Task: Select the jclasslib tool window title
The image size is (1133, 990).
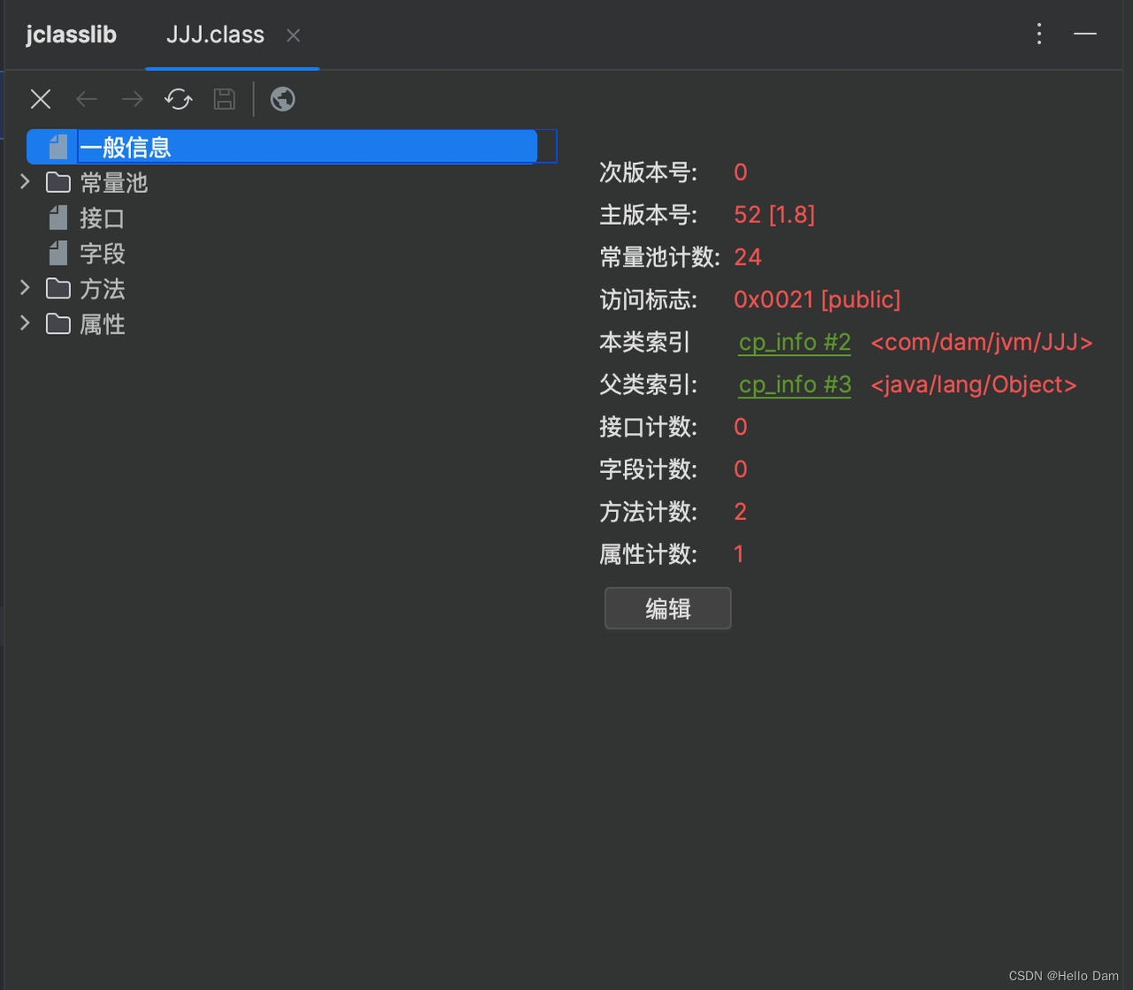Action: tap(71, 35)
